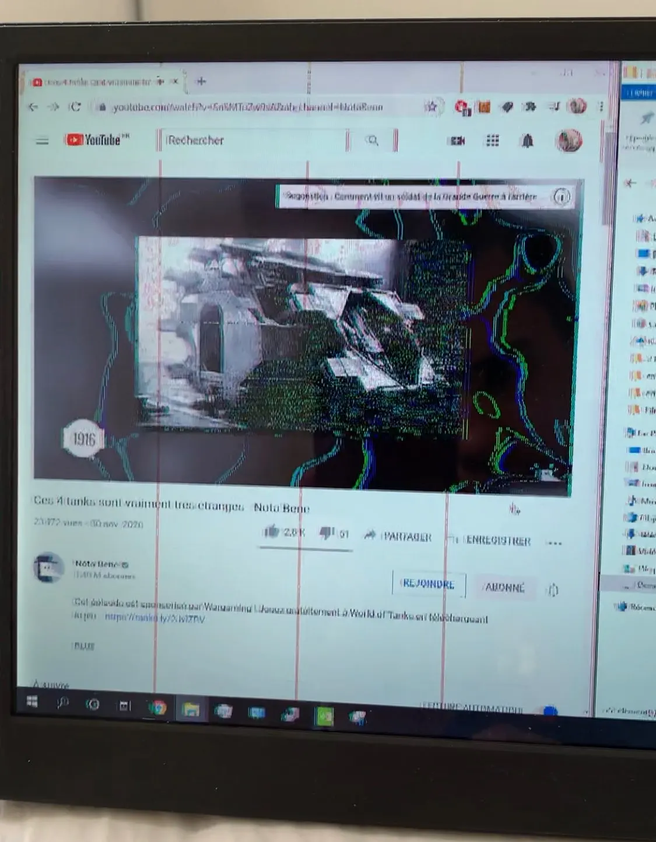Switch to File Explorer in the taskbar
Screen dimensions: 656x842
coord(190,710)
